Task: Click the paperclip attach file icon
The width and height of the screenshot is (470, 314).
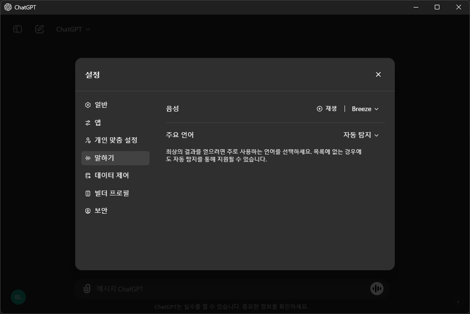Action: click(x=87, y=289)
